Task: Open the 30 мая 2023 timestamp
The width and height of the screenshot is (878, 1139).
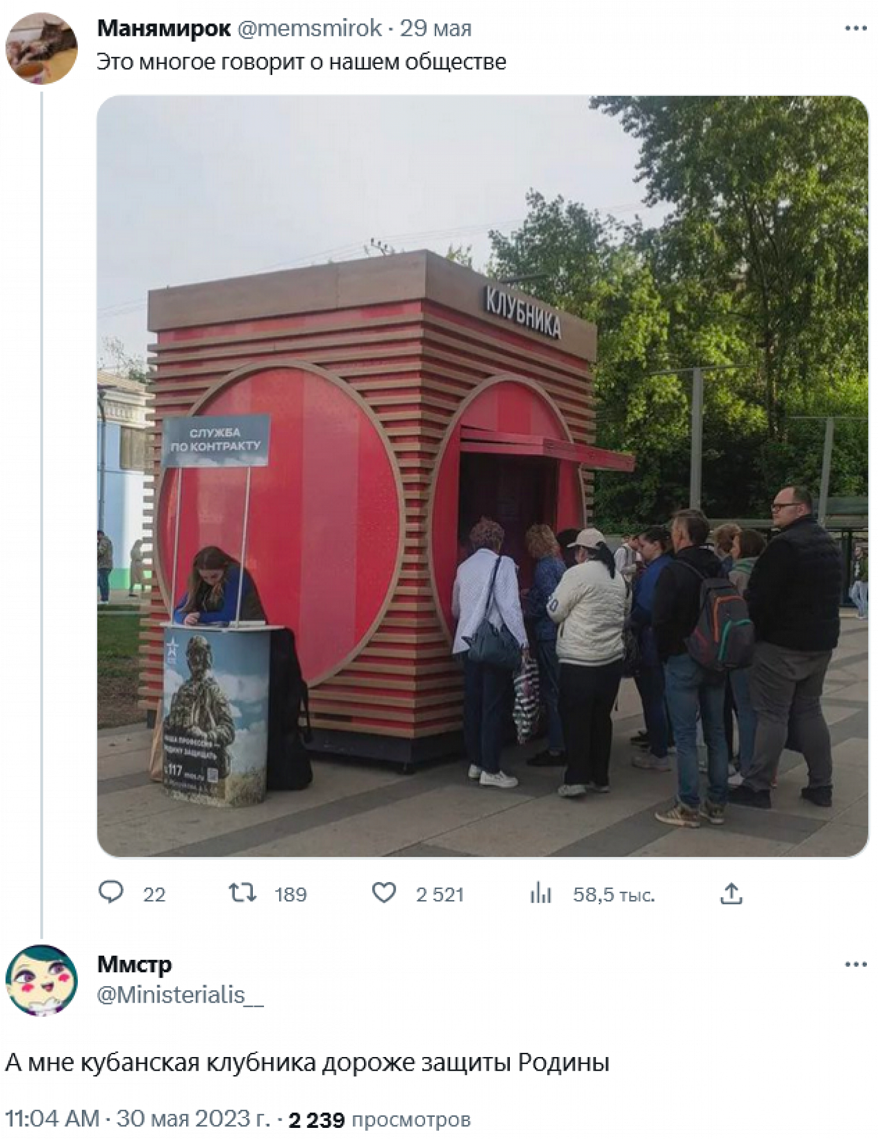Action: [x=138, y=1119]
